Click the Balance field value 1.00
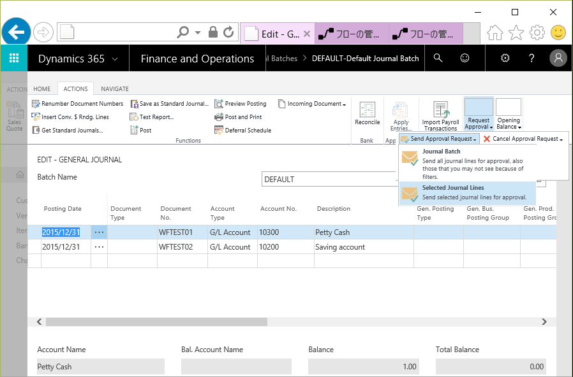The width and height of the screenshot is (573, 377). coord(363,366)
